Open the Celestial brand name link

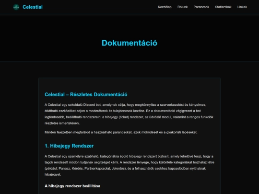(x=33, y=7)
